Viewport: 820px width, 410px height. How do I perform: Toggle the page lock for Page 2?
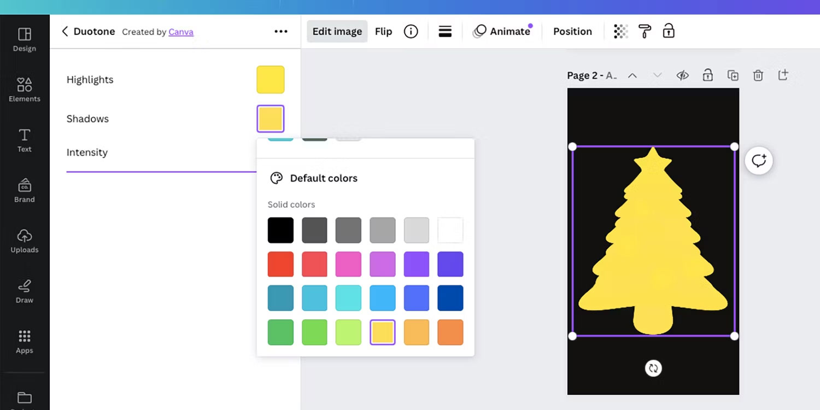click(707, 75)
